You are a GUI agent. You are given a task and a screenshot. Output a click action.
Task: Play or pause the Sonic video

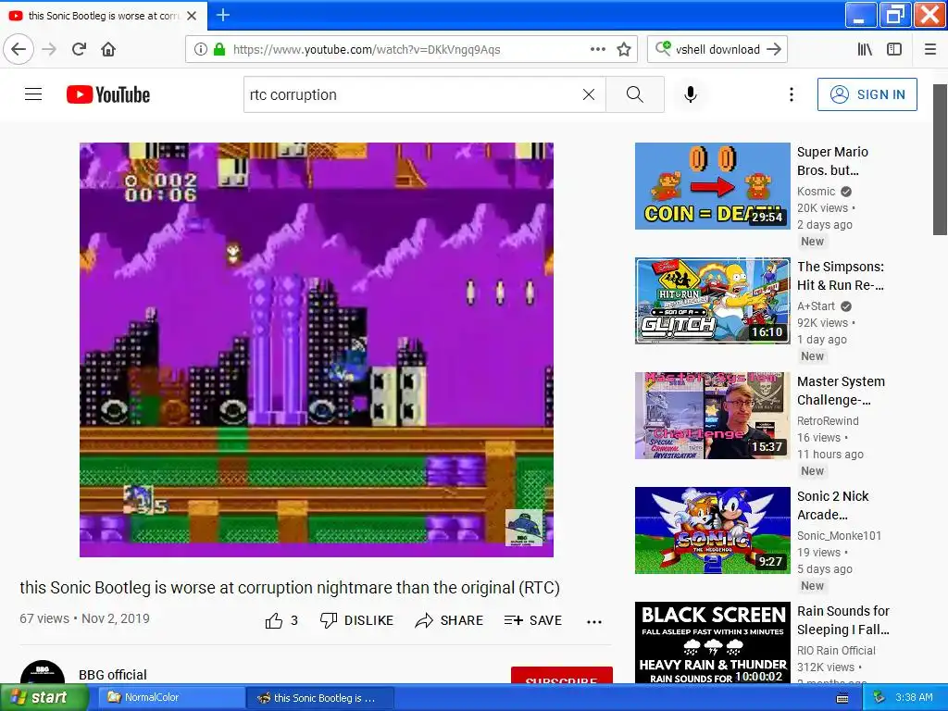(317, 349)
